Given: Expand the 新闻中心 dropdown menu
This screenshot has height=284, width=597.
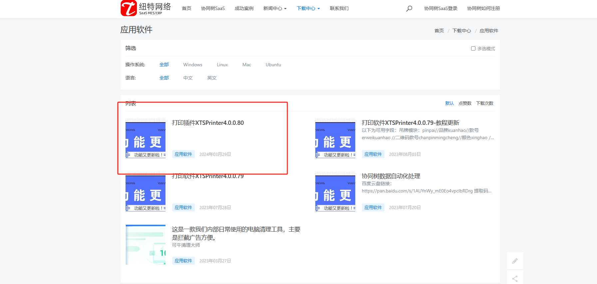Looking at the screenshot, I should pyautogui.click(x=275, y=8).
